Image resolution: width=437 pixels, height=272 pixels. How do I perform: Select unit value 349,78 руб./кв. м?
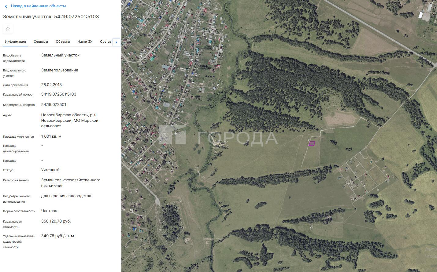coord(57,236)
